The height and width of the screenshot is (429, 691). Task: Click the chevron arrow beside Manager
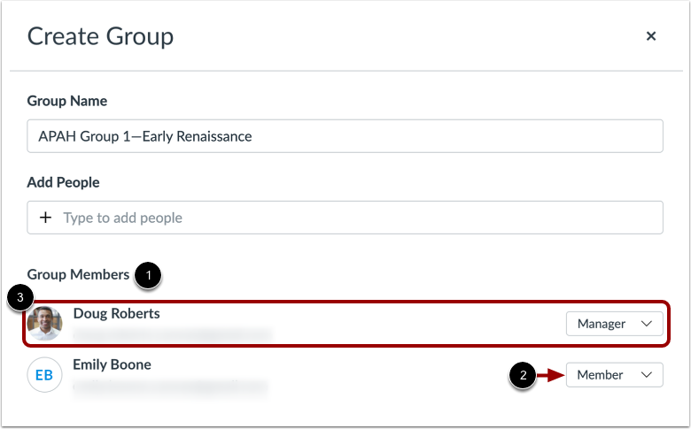pos(647,324)
